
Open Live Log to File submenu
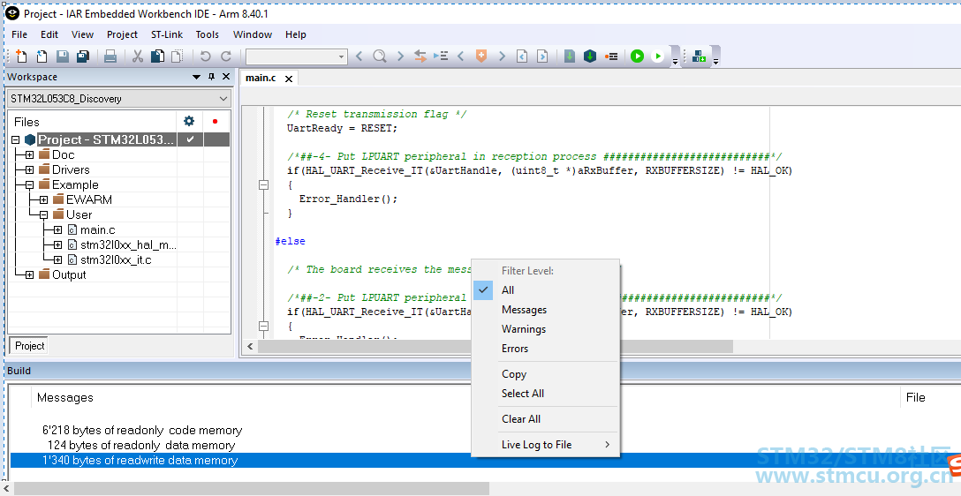[546, 445]
